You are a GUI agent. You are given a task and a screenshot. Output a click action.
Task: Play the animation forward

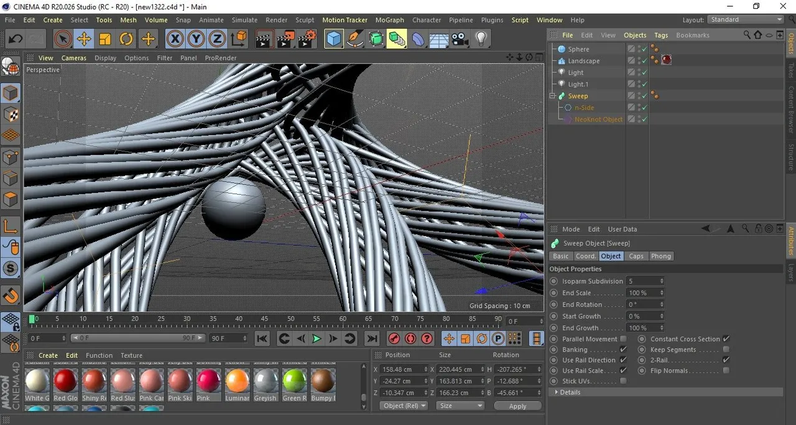click(x=317, y=339)
